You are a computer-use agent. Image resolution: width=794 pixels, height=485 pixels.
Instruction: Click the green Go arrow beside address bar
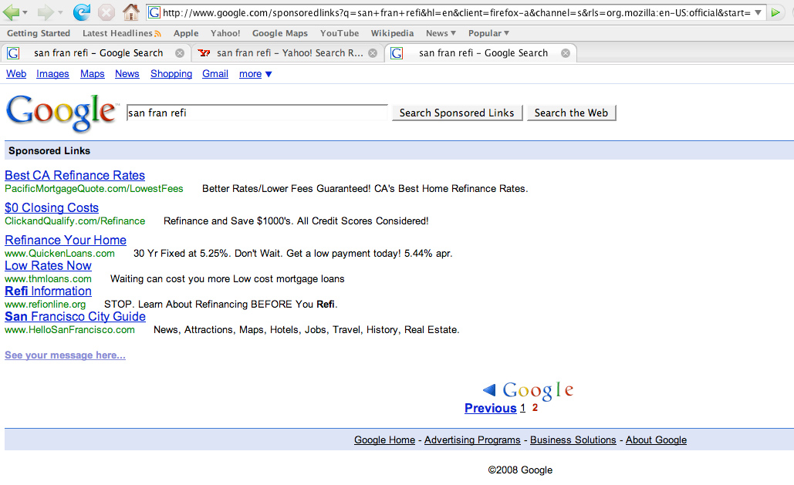pyautogui.click(x=775, y=12)
